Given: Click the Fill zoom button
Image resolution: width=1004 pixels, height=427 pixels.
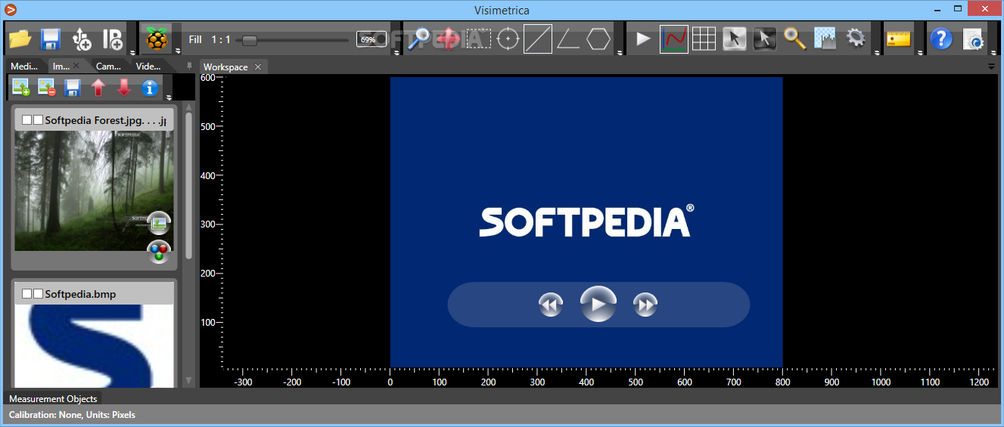Looking at the screenshot, I should [x=195, y=39].
